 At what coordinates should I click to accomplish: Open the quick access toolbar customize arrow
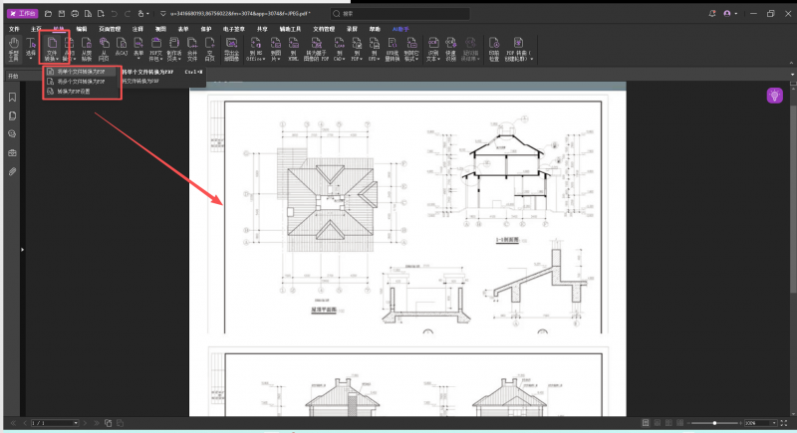[162, 14]
